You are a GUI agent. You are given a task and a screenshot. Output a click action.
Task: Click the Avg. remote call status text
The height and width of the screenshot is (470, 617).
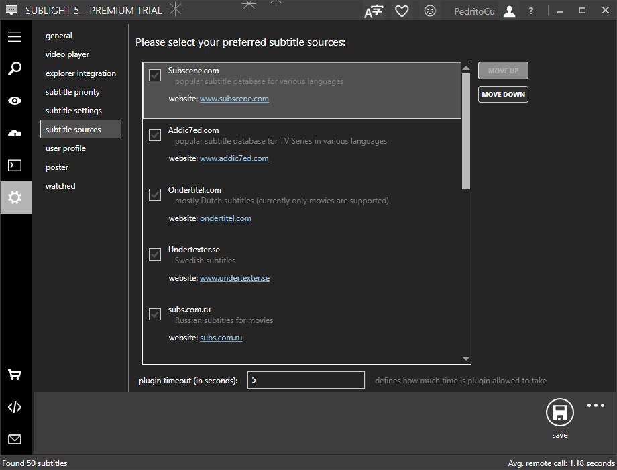pos(561,463)
